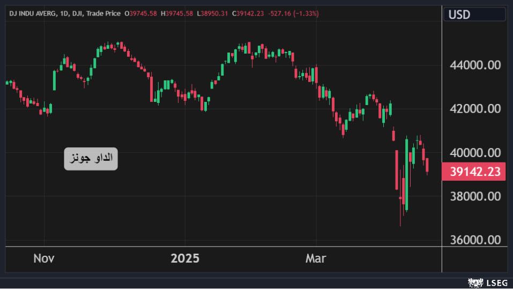
Task: Click the 36000.00 price axis label
Action: pos(475,240)
